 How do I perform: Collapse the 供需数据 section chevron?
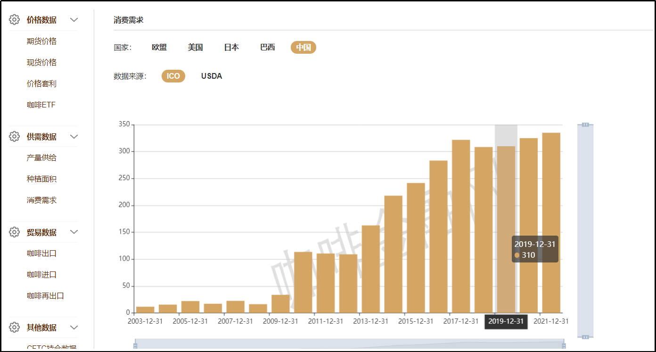(74, 137)
